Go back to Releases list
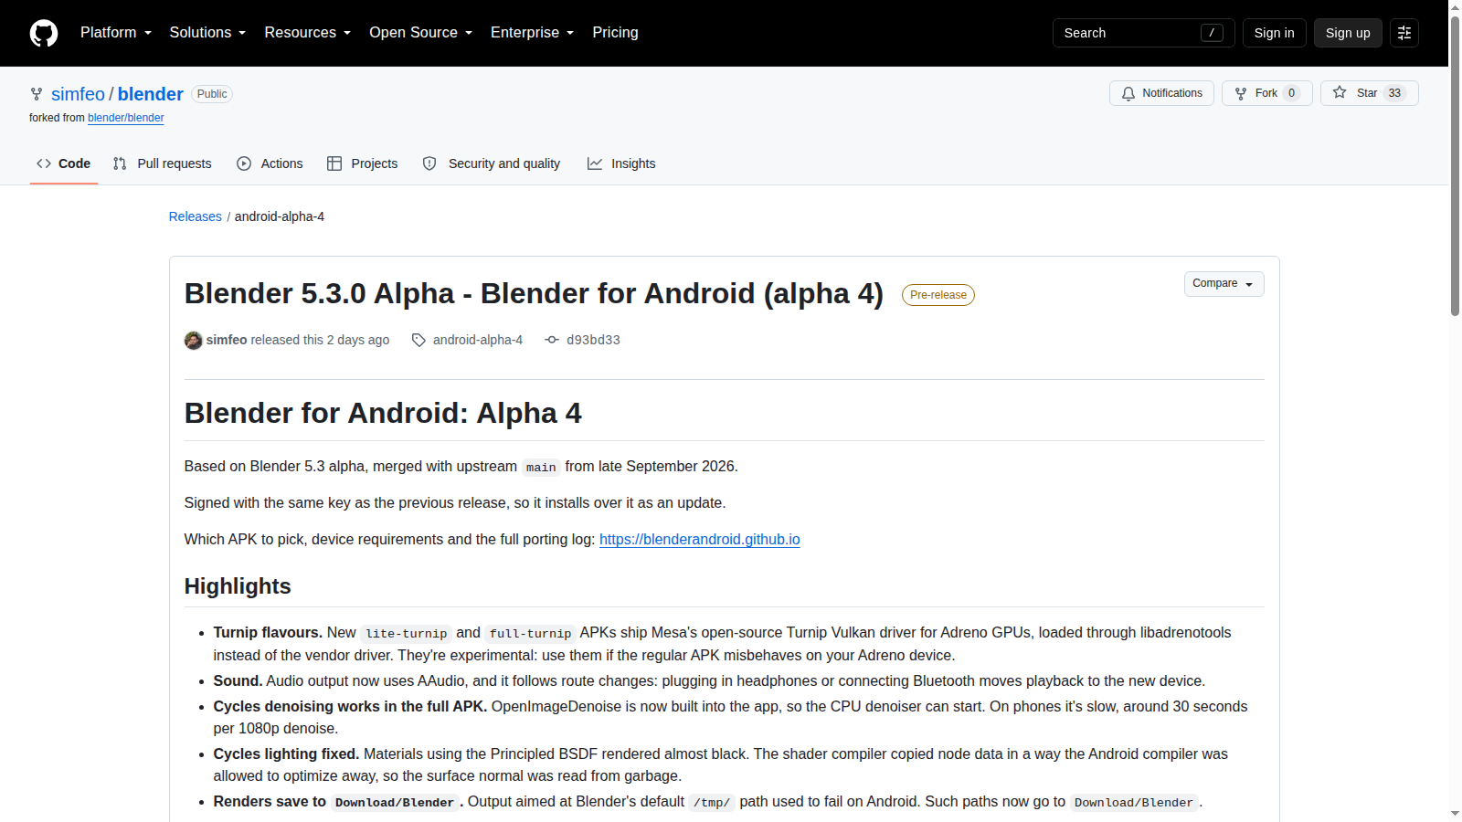This screenshot has height=822, width=1462. [196, 216]
